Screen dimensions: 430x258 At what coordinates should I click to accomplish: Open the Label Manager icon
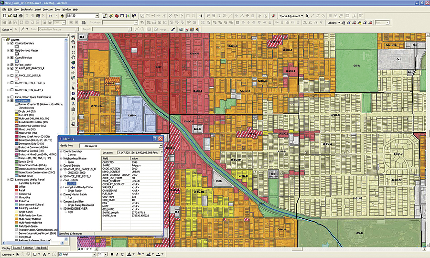(343, 23)
